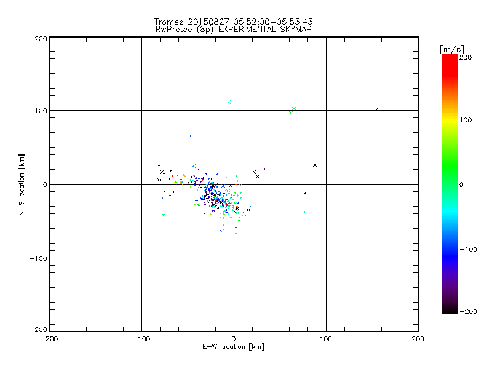The image size is (492, 369).
Task: Select green dot near E-W 77, N-S -38
Action: 304,212
